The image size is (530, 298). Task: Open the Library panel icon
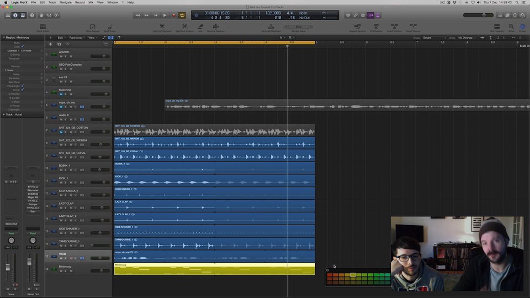click(x=8, y=15)
